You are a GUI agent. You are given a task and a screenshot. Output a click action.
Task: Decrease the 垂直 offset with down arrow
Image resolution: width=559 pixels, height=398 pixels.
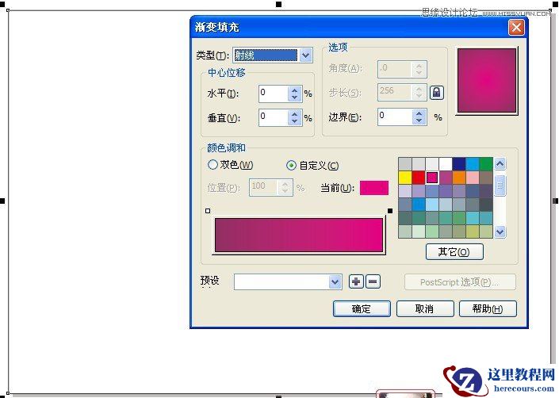click(x=294, y=121)
